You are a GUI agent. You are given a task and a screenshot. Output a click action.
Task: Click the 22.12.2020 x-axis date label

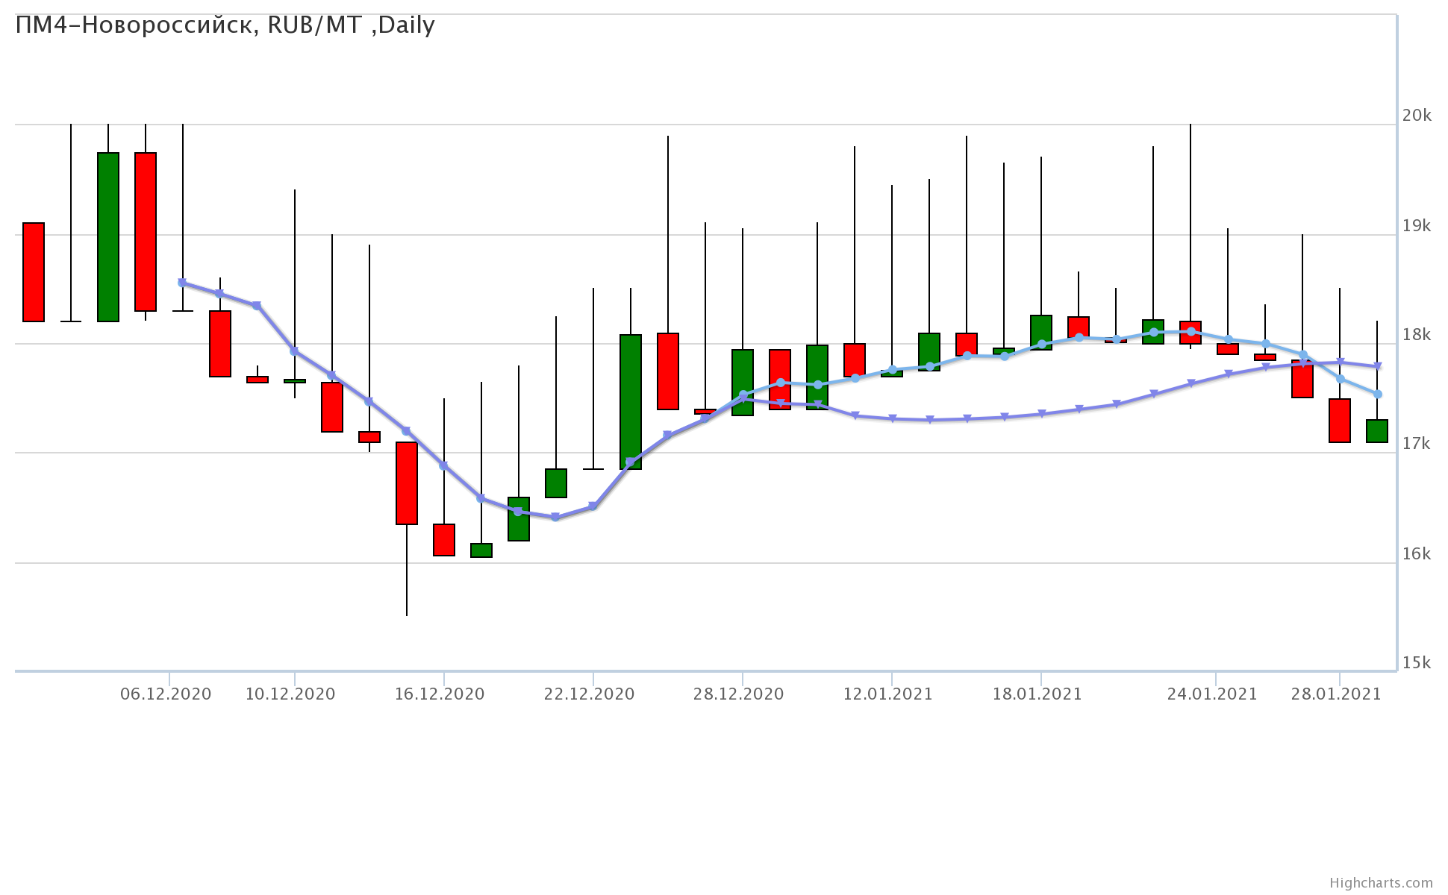point(589,694)
